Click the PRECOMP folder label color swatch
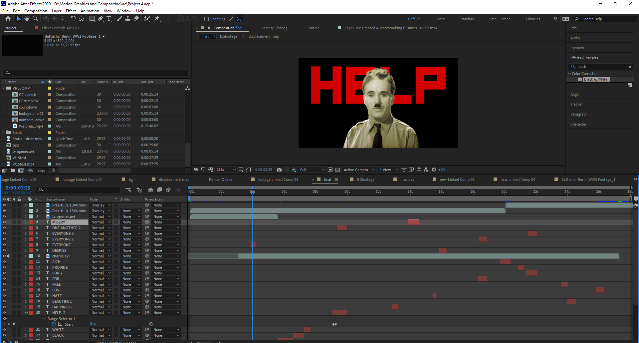 [49, 88]
